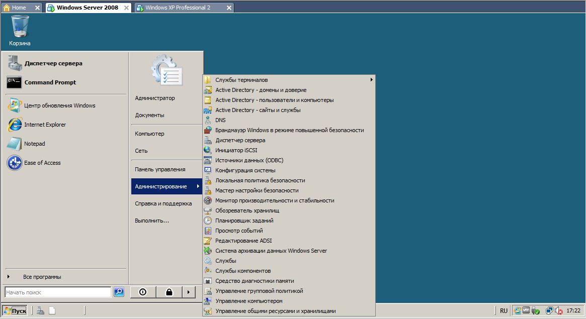Image resolution: width=586 pixels, height=319 pixels.
Task: Open Службы компонентов
Action: coord(289,271)
